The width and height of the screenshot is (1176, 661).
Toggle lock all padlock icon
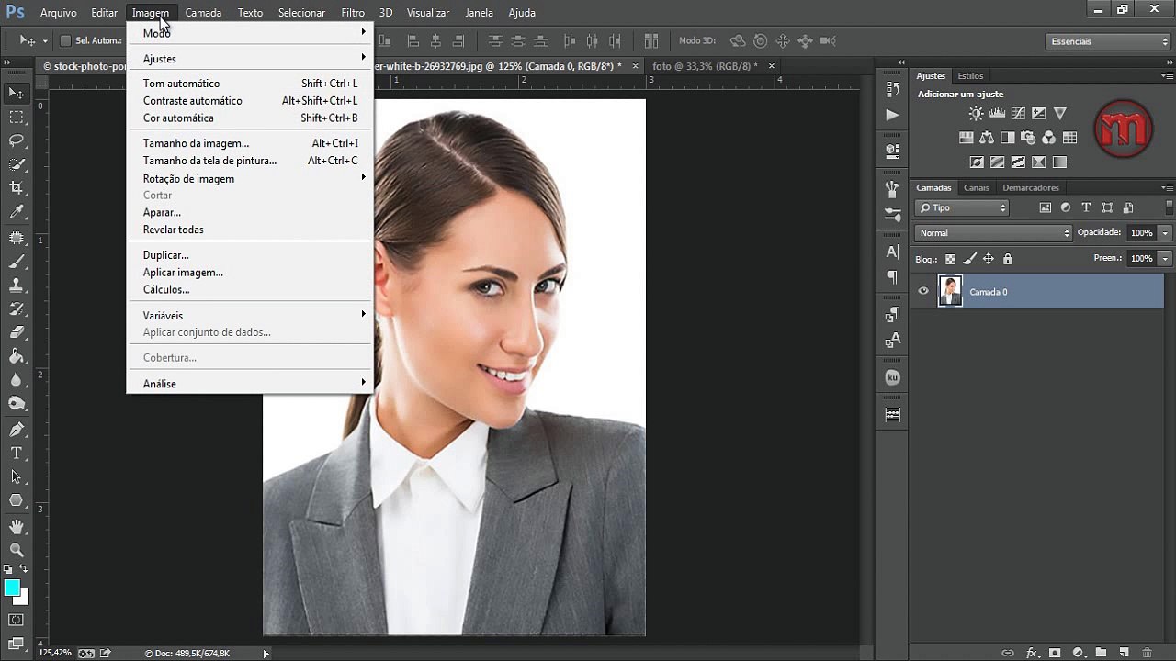(1008, 259)
